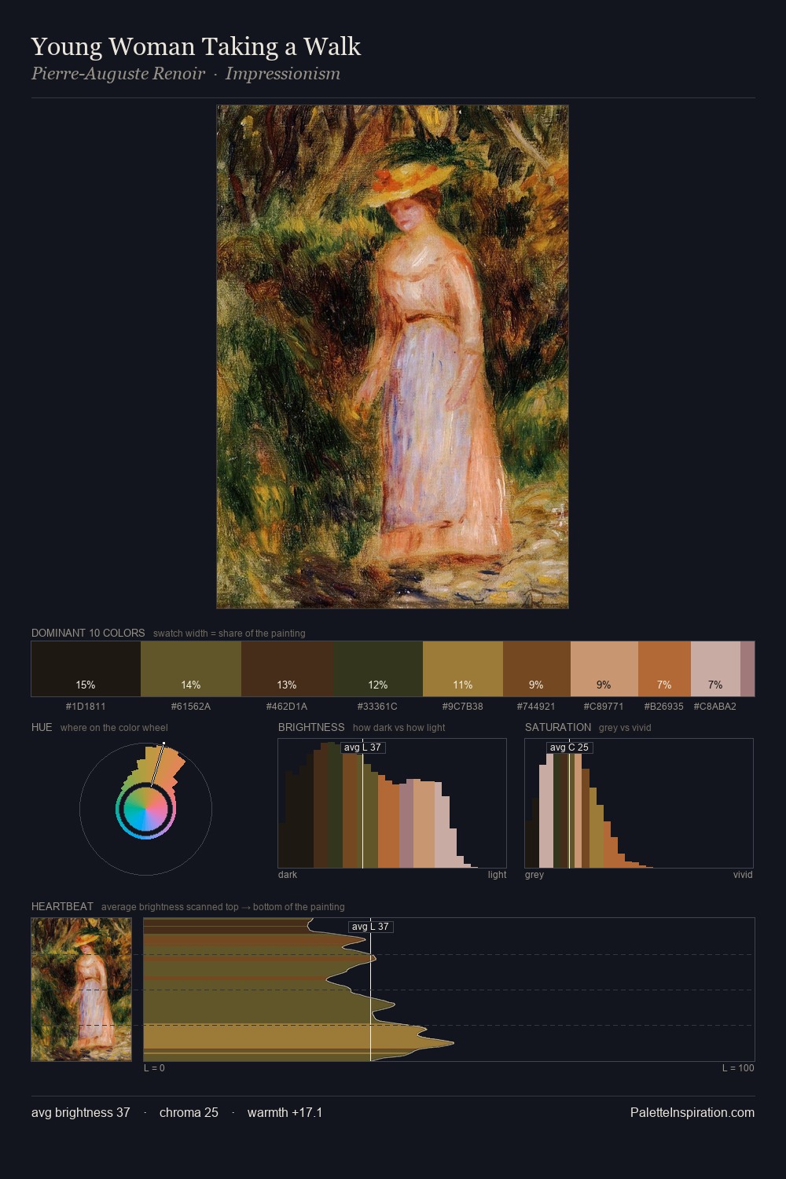
Task: Click hex code text #C8ABA2
Action: [715, 707]
